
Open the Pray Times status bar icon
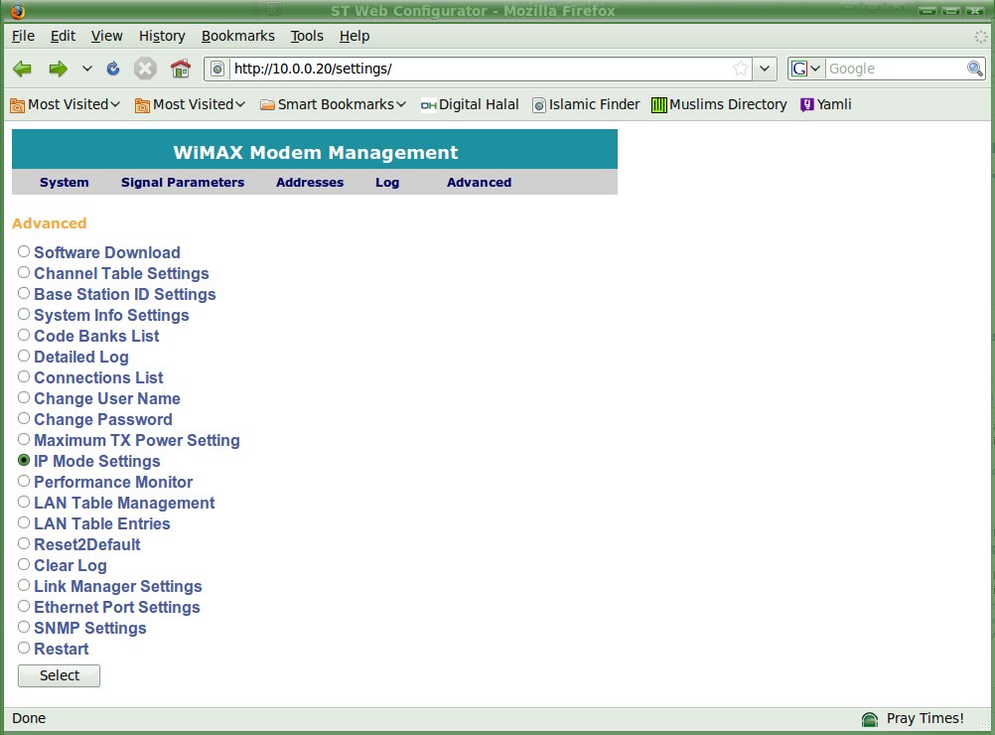pyautogui.click(x=870, y=719)
